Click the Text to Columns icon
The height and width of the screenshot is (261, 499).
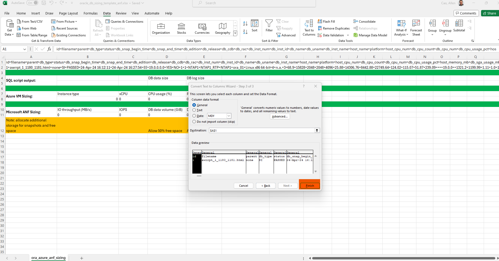(309, 24)
